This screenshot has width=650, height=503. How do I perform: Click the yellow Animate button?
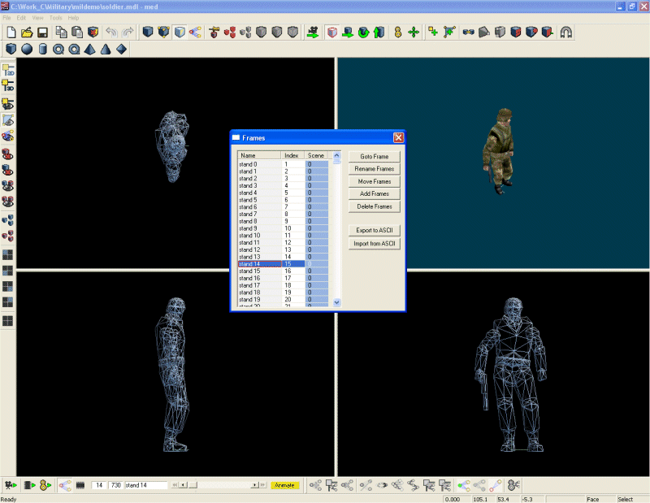click(285, 485)
